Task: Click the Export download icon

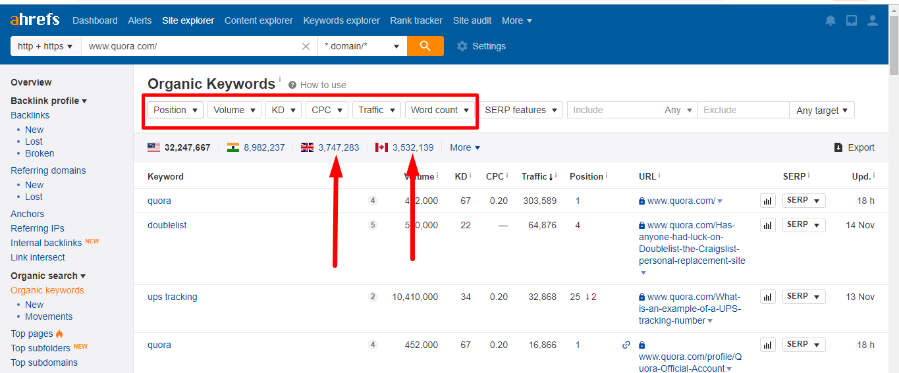Action: click(838, 147)
